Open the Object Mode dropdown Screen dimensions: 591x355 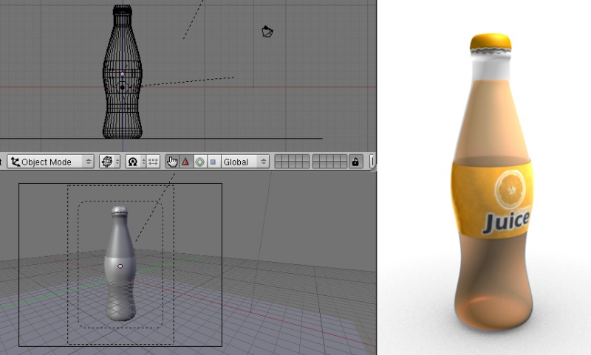click(50, 162)
